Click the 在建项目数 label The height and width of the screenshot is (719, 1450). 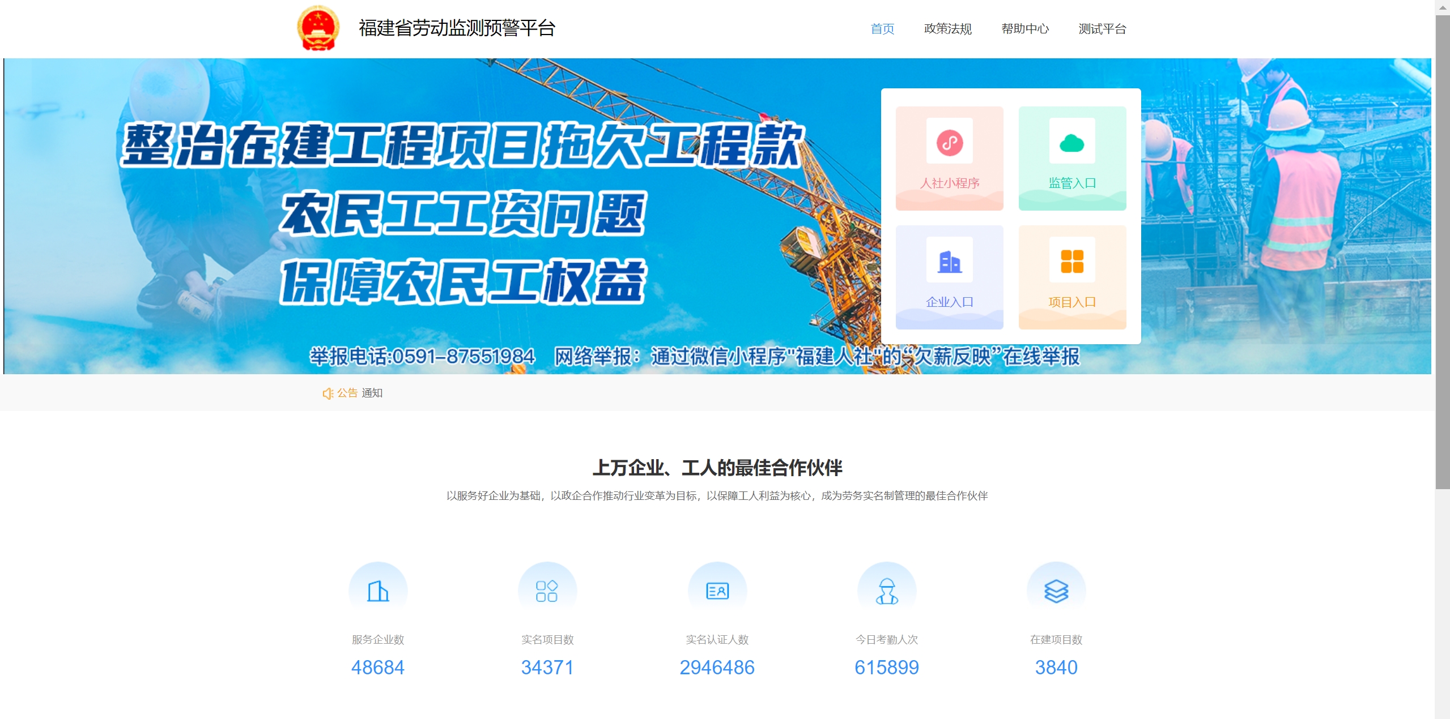pyautogui.click(x=1056, y=639)
